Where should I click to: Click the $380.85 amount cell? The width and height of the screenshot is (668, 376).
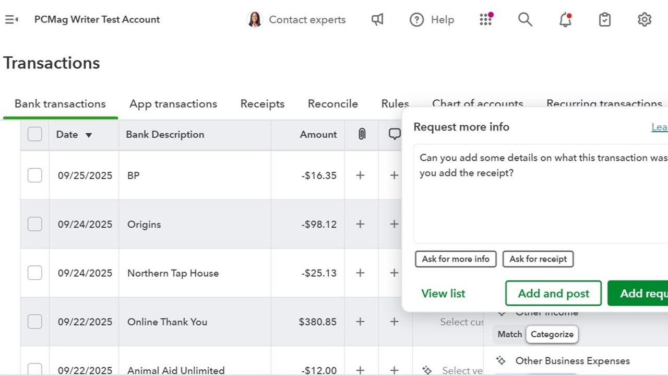pyautogui.click(x=318, y=322)
